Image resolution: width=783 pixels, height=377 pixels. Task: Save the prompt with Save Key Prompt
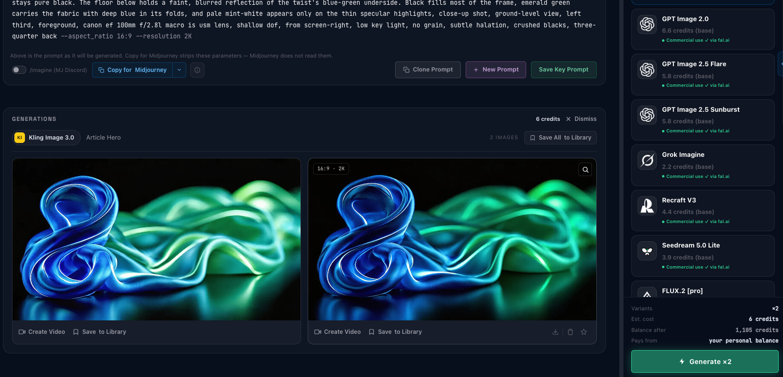(564, 70)
